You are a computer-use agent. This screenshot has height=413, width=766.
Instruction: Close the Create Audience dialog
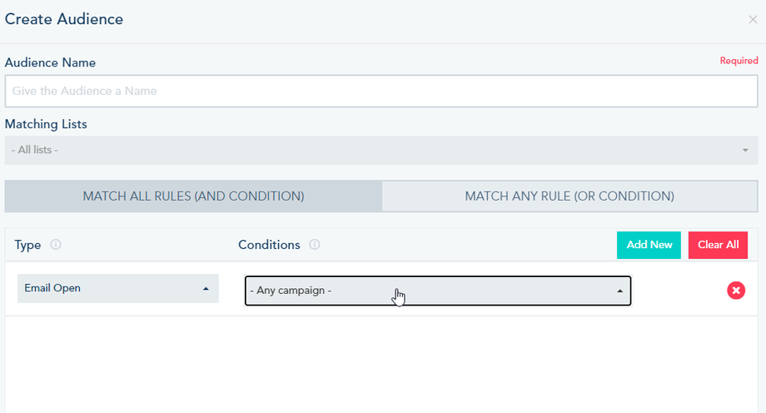pyautogui.click(x=753, y=19)
